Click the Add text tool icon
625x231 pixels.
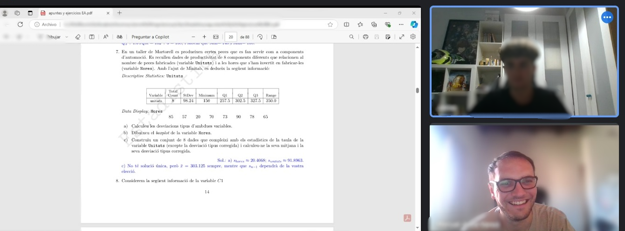tap(92, 37)
